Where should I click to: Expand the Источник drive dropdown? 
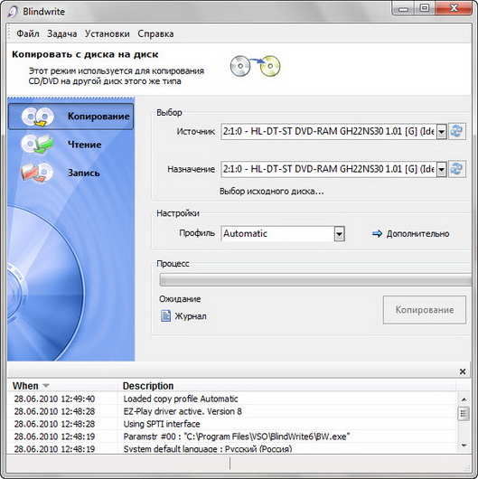pyautogui.click(x=441, y=132)
